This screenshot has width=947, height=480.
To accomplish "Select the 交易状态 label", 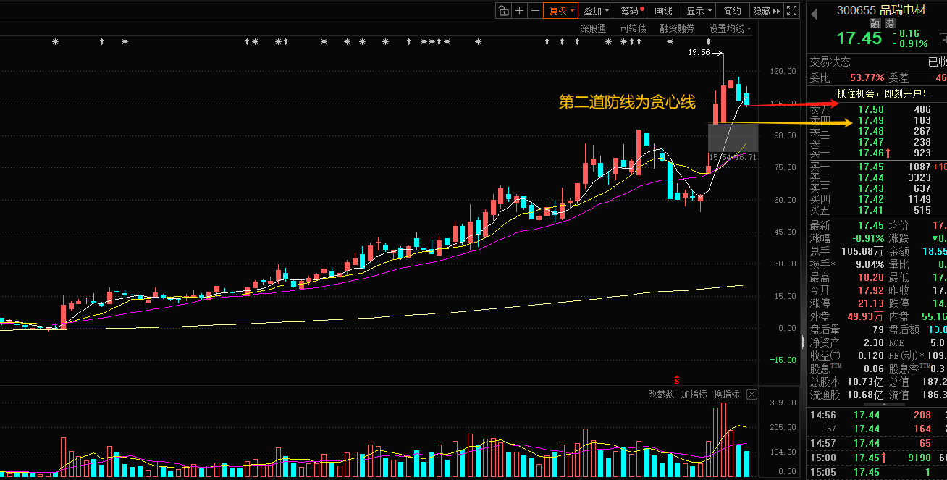I will (830, 62).
